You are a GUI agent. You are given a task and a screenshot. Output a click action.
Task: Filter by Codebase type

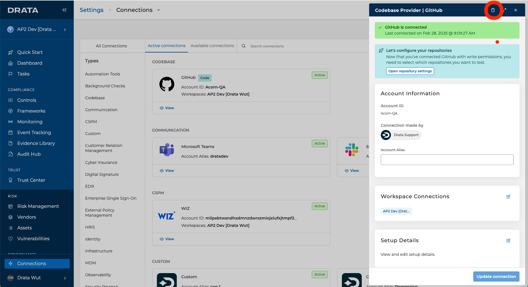(95, 98)
